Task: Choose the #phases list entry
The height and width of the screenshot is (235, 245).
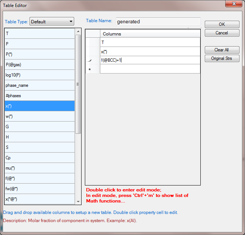Action: (x=39, y=96)
